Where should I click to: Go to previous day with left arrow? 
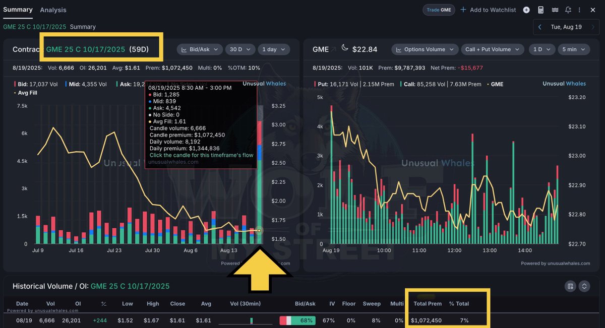coord(540,27)
